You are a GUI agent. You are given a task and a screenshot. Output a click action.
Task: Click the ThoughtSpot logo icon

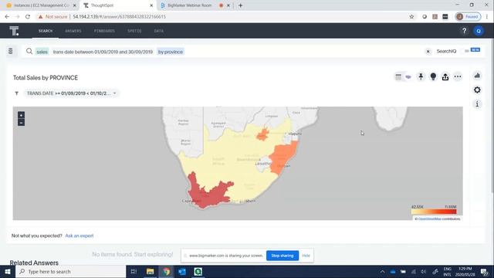(x=14, y=31)
